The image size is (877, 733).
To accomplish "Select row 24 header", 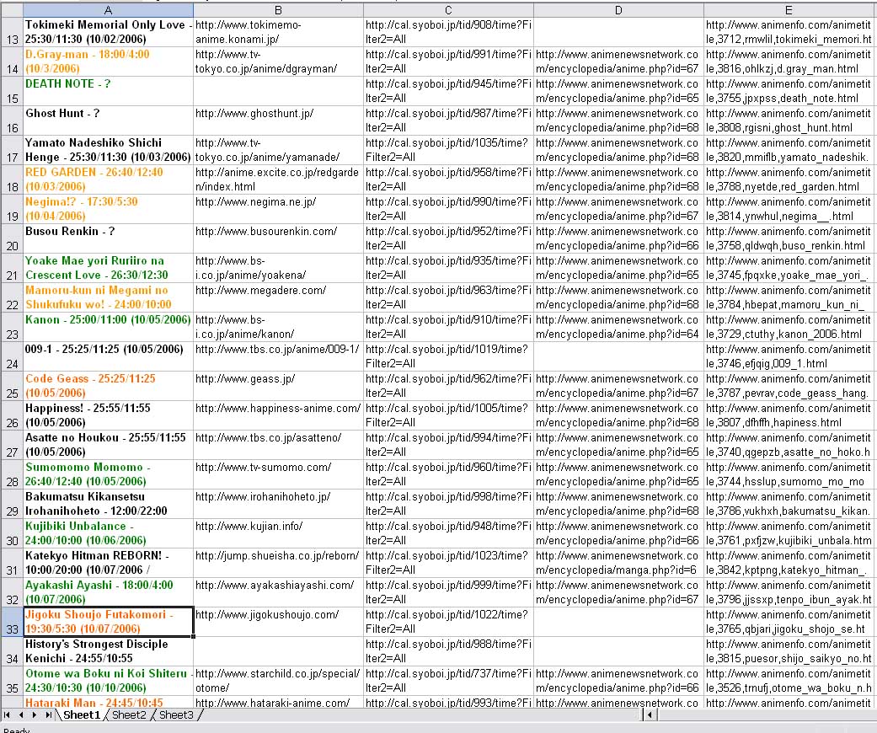I will point(12,356).
